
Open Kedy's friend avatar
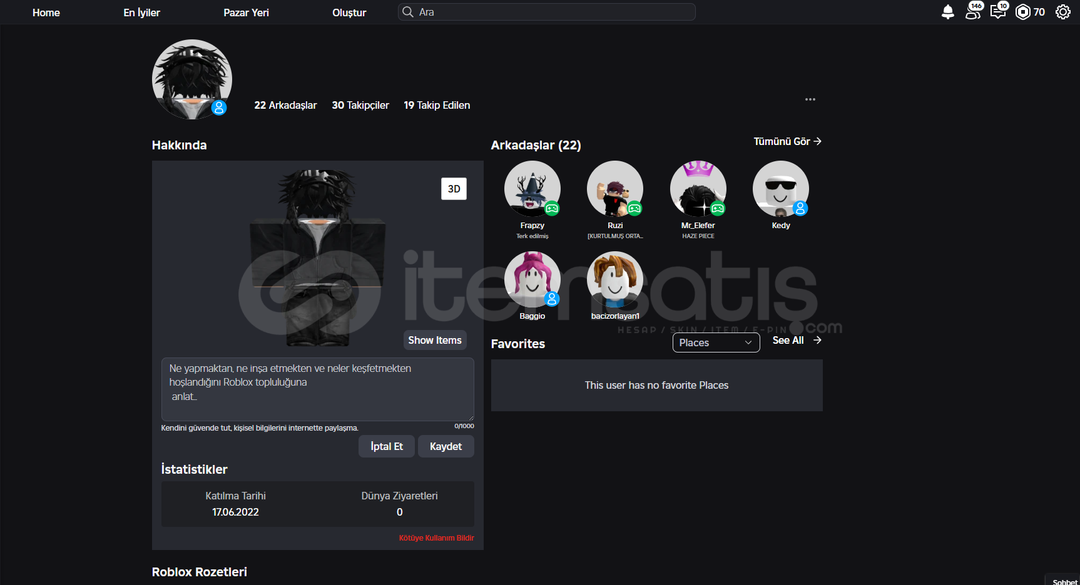[x=781, y=189]
